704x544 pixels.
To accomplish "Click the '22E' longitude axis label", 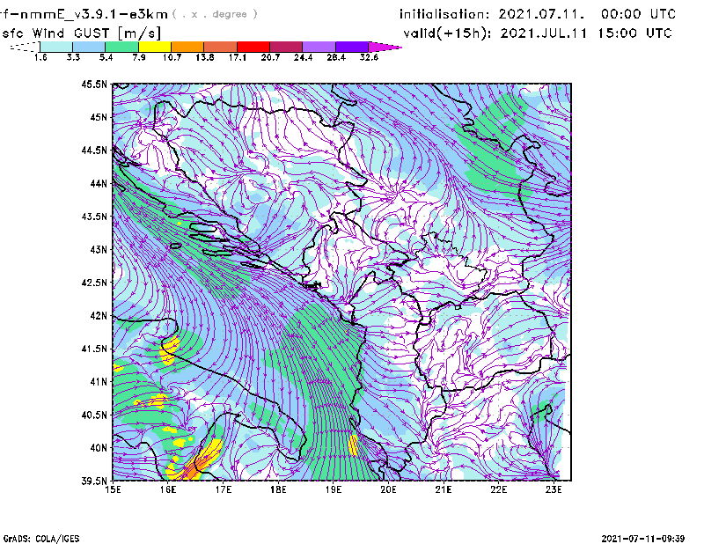I will click(x=499, y=489).
